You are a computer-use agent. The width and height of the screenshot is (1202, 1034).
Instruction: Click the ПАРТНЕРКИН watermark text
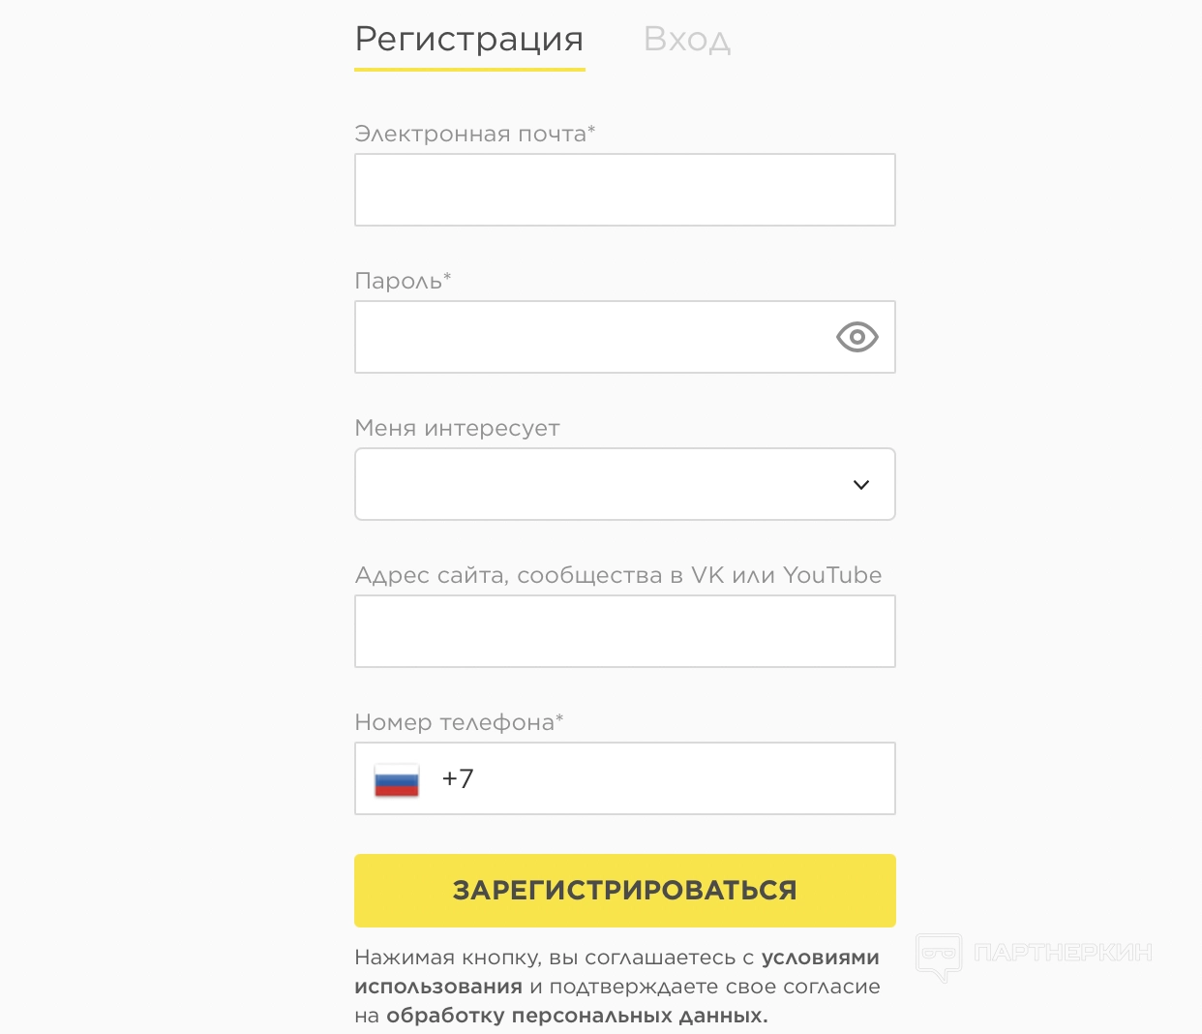[1063, 953]
